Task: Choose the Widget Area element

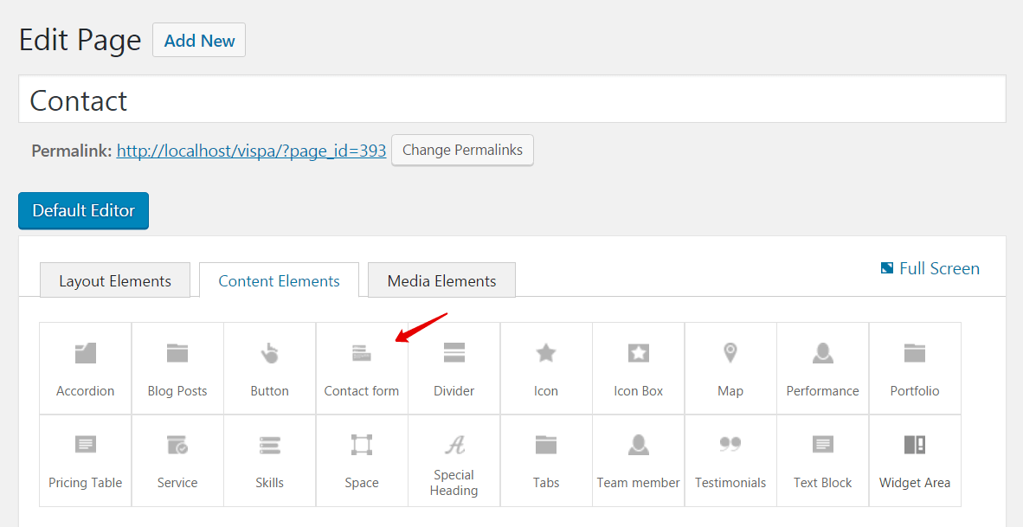Action: pos(915,460)
